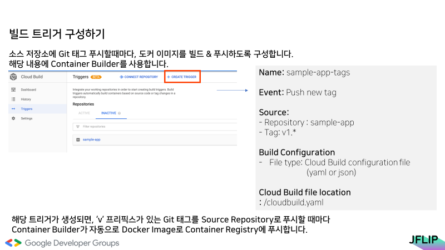The height and width of the screenshot is (250, 445).
Task: Click the filter funnel icon
Action: (78, 127)
